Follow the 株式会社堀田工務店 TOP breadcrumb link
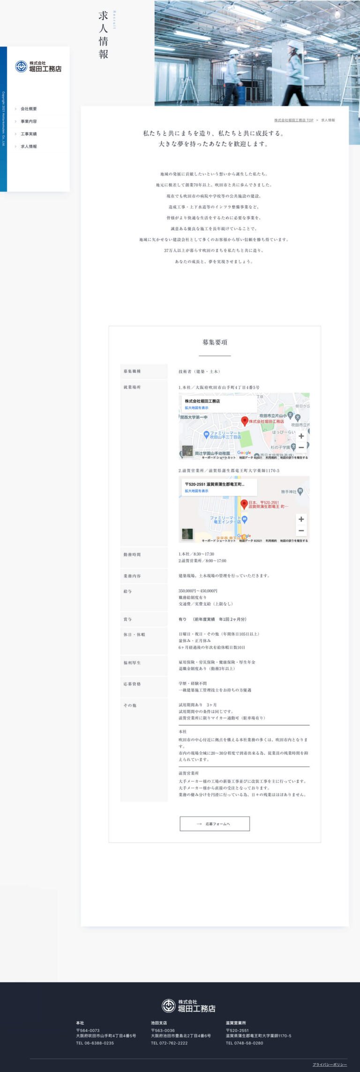 click(294, 120)
